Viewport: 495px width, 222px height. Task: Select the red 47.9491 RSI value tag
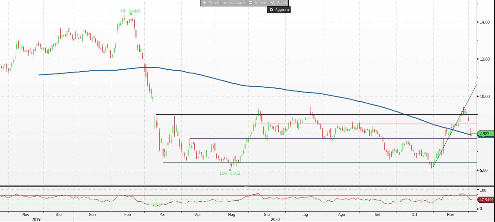486,199
